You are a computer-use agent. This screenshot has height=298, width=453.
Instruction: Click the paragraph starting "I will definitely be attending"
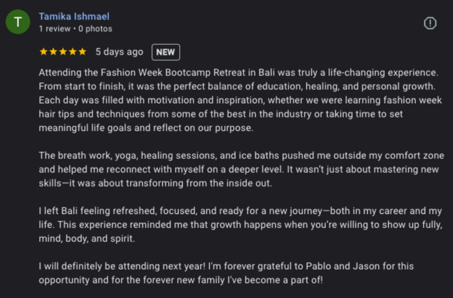coord(226,273)
